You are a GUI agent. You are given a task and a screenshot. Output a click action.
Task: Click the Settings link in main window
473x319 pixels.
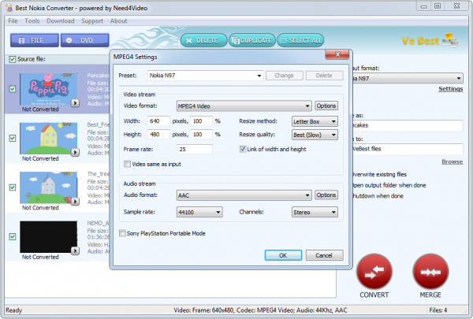(451, 89)
